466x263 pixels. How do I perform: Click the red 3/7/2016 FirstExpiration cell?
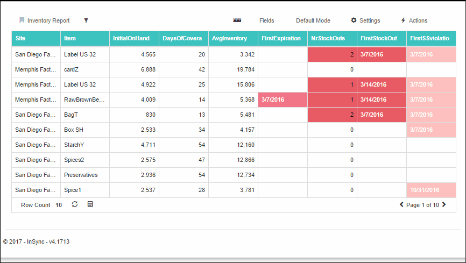(283, 99)
